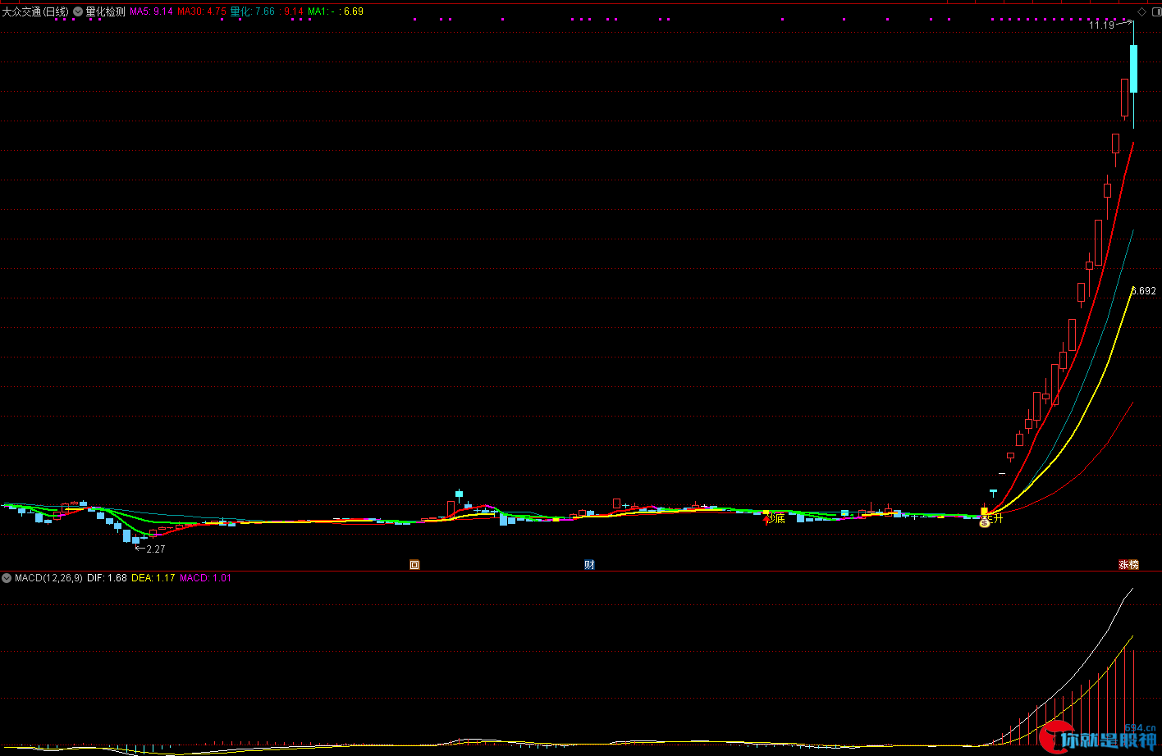1162x756 pixels.
Task: Select the 大众交通(日线) chart title
Action: coord(35,11)
